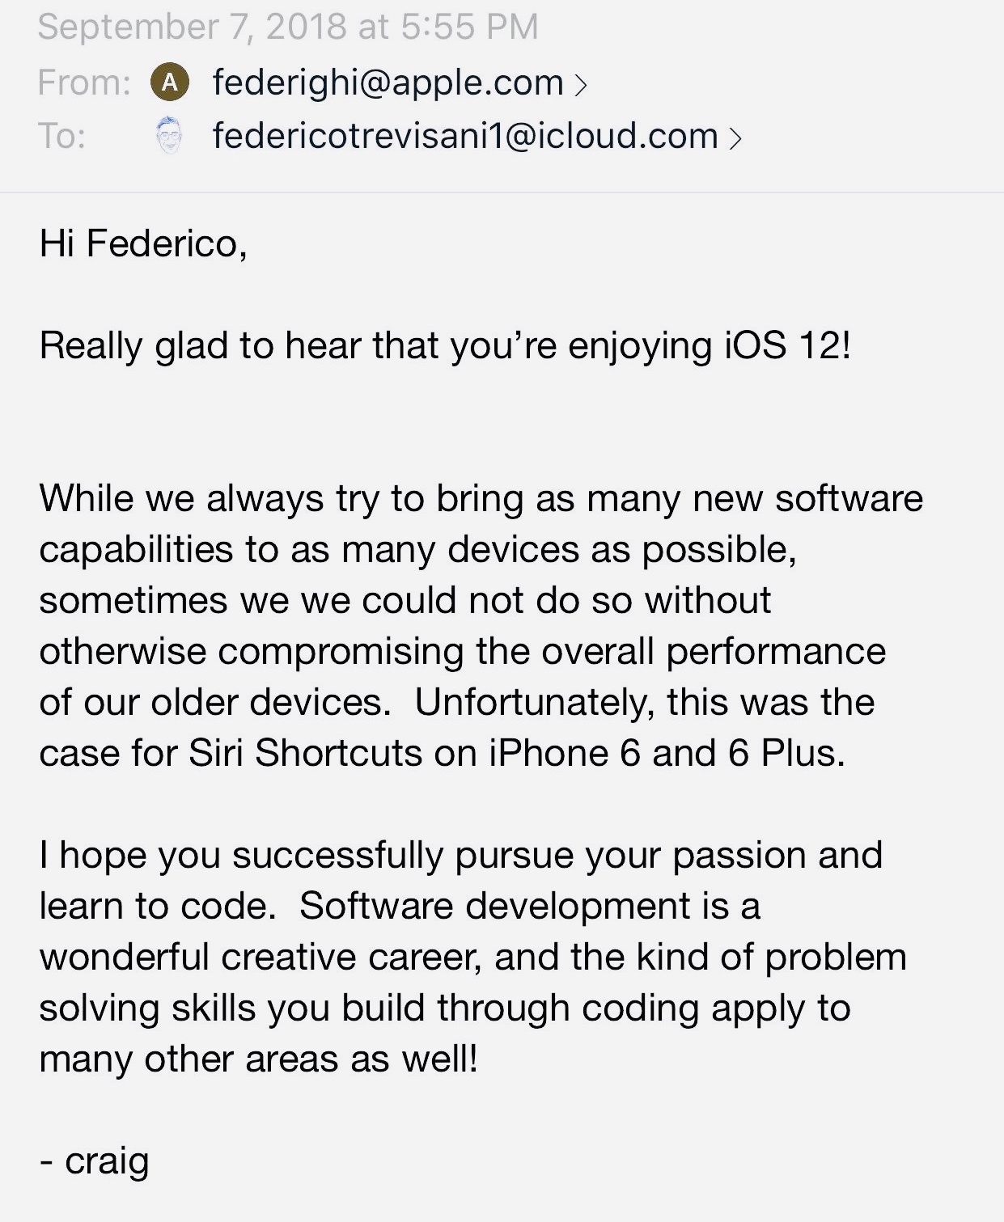The height and width of the screenshot is (1222, 1004).
Task: Tap the sender's brown "A" avatar
Action: click(170, 82)
